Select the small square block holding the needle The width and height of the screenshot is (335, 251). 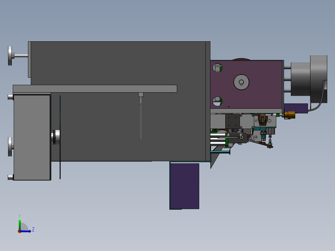tap(141, 95)
